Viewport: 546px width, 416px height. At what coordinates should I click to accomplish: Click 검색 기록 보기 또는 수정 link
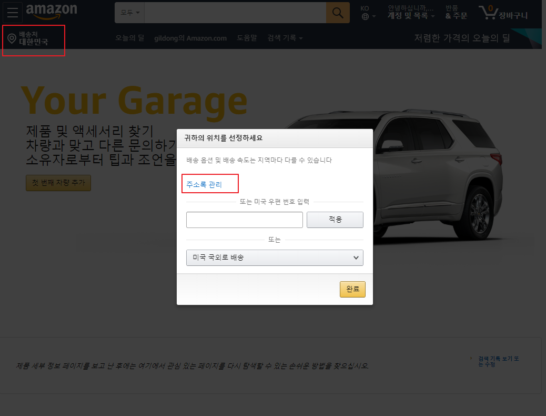(498, 361)
